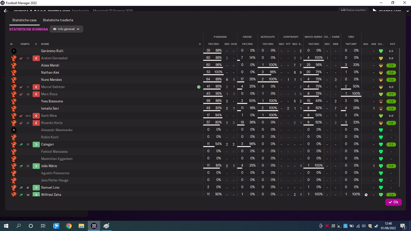Open player Ismaïla Sarr
The height and width of the screenshot is (231, 411).
50,108
